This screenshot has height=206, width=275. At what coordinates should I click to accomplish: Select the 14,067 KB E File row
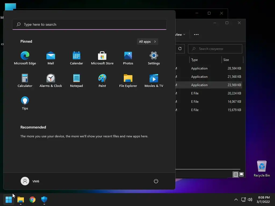(x=209, y=102)
